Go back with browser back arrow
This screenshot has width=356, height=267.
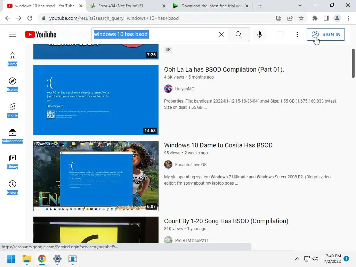[8, 18]
